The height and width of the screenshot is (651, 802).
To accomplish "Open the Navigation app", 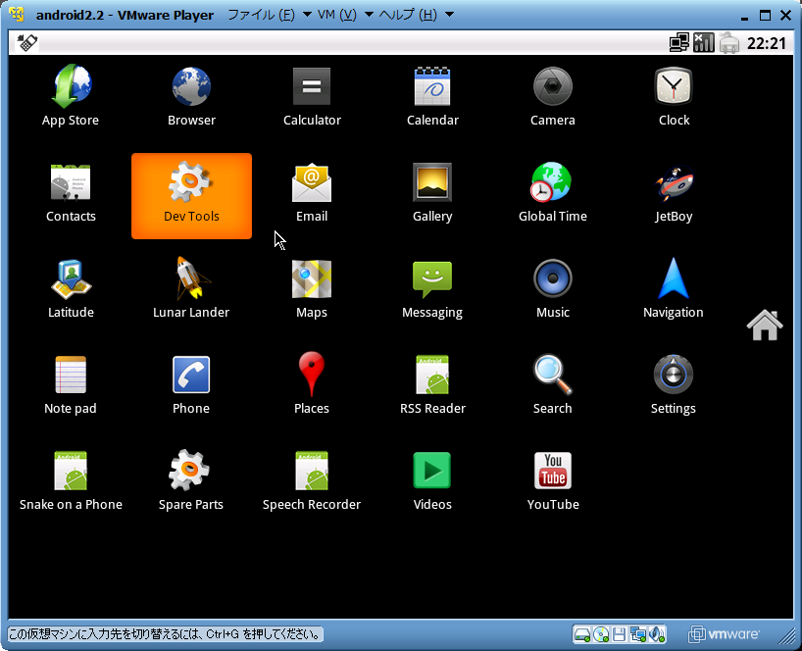I will pyautogui.click(x=674, y=289).
